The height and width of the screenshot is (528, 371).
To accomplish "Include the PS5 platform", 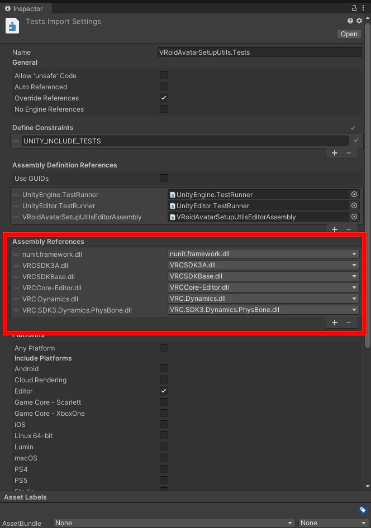I will coord(164,480).
